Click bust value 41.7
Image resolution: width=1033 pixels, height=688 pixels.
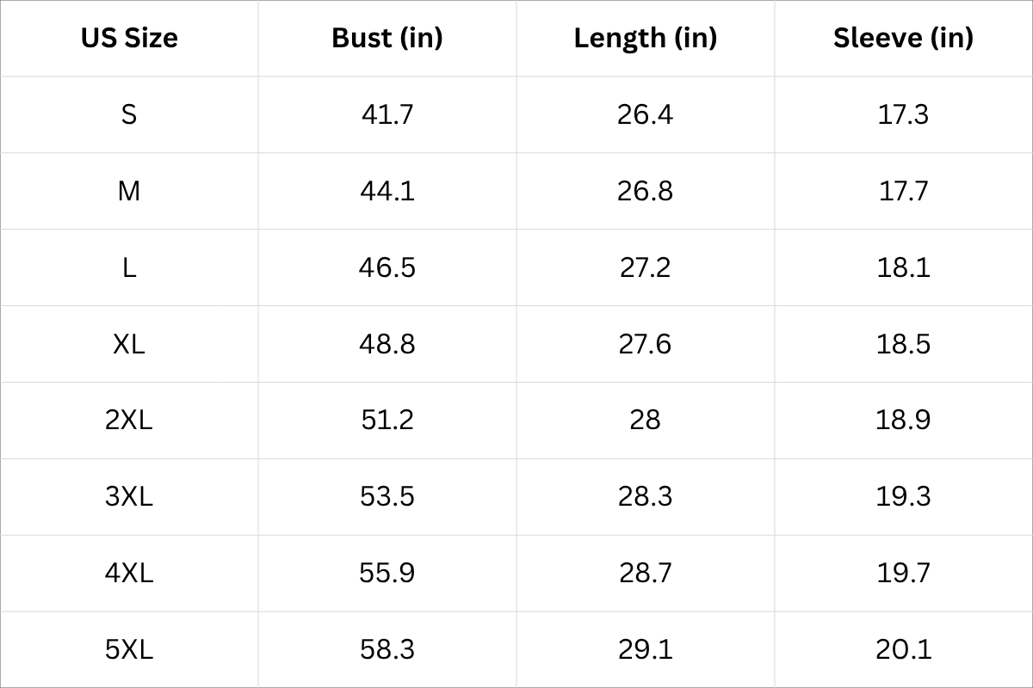tap(387, 114)
